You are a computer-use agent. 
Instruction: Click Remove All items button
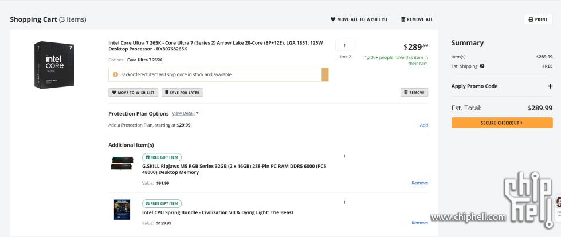pos(417,19)
